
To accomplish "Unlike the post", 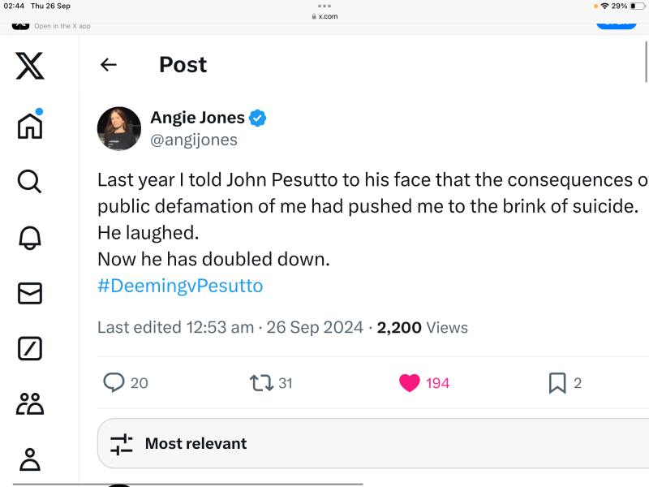I will tap(410, 382).
